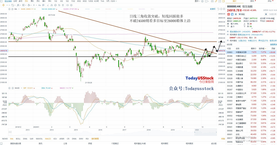Open MACD indicator settings gear
The image size is (277, 145).
pos(9,88)
